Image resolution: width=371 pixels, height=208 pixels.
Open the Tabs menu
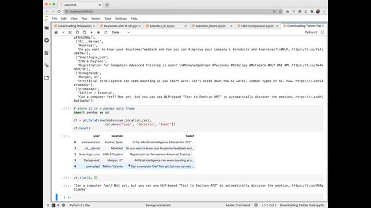(x=108, y=18)
